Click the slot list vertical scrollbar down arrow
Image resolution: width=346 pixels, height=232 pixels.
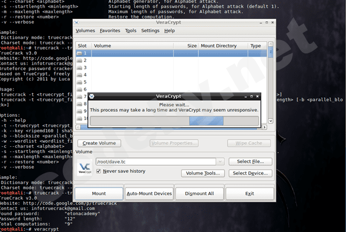point(271,121)
